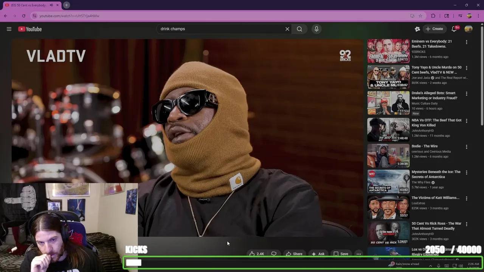Open a new browser tab

tap(66, 5)
